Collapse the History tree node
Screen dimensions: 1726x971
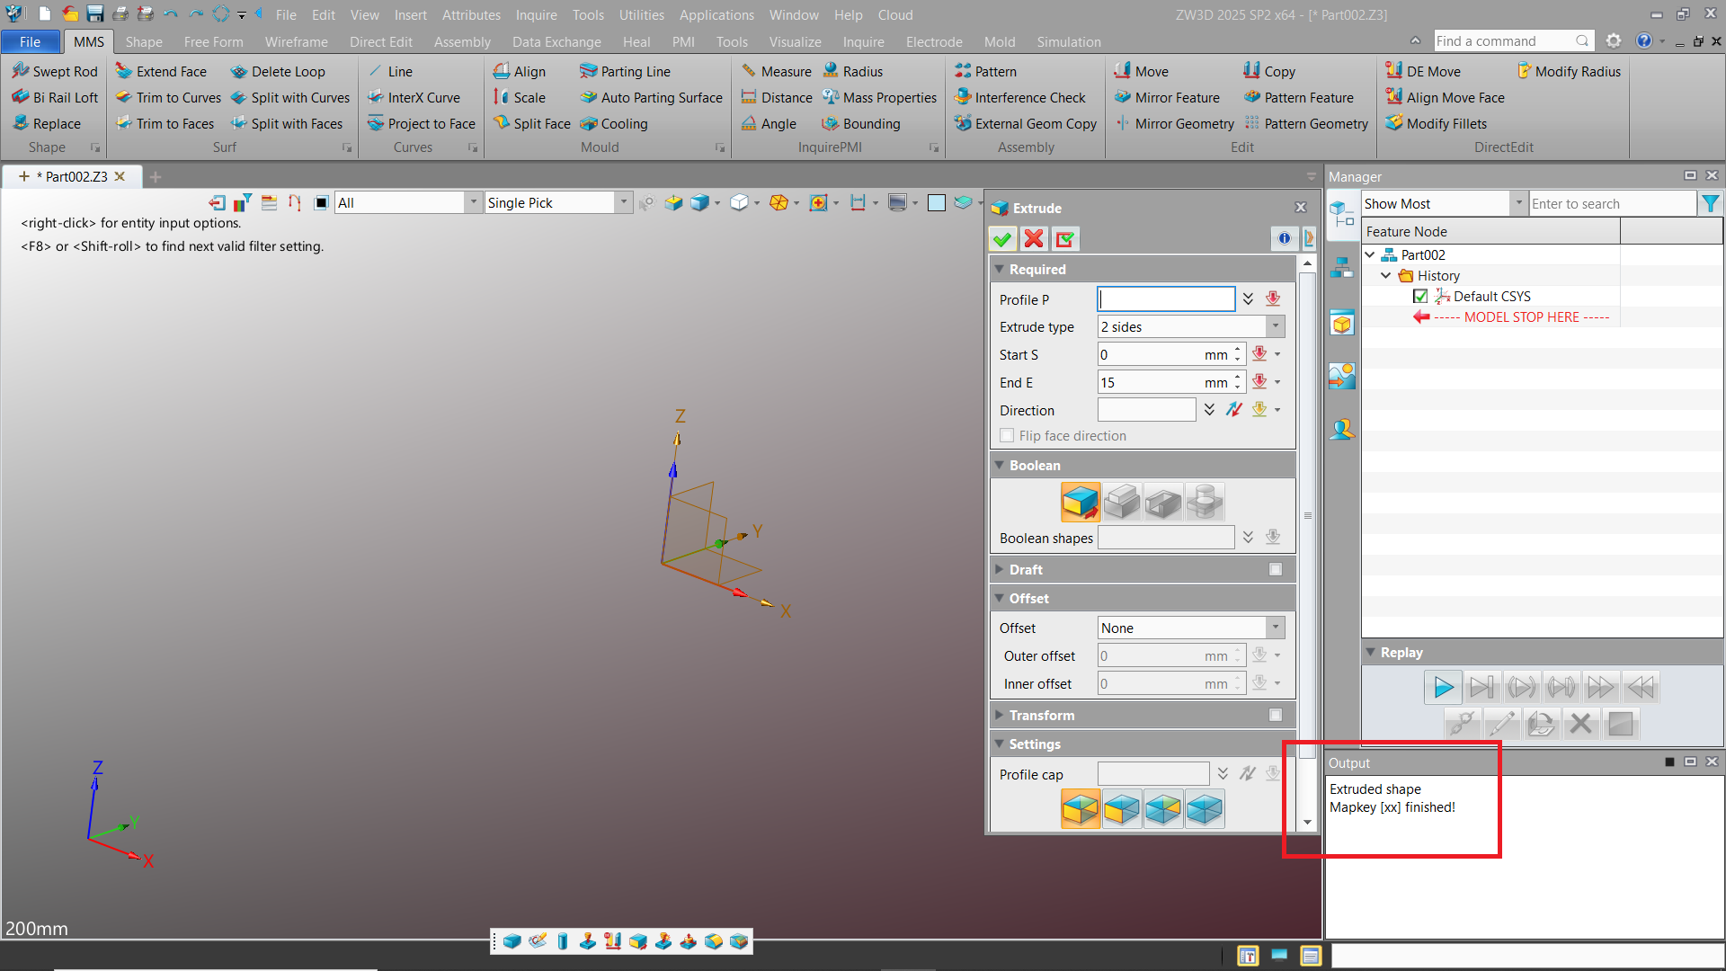1385,275
